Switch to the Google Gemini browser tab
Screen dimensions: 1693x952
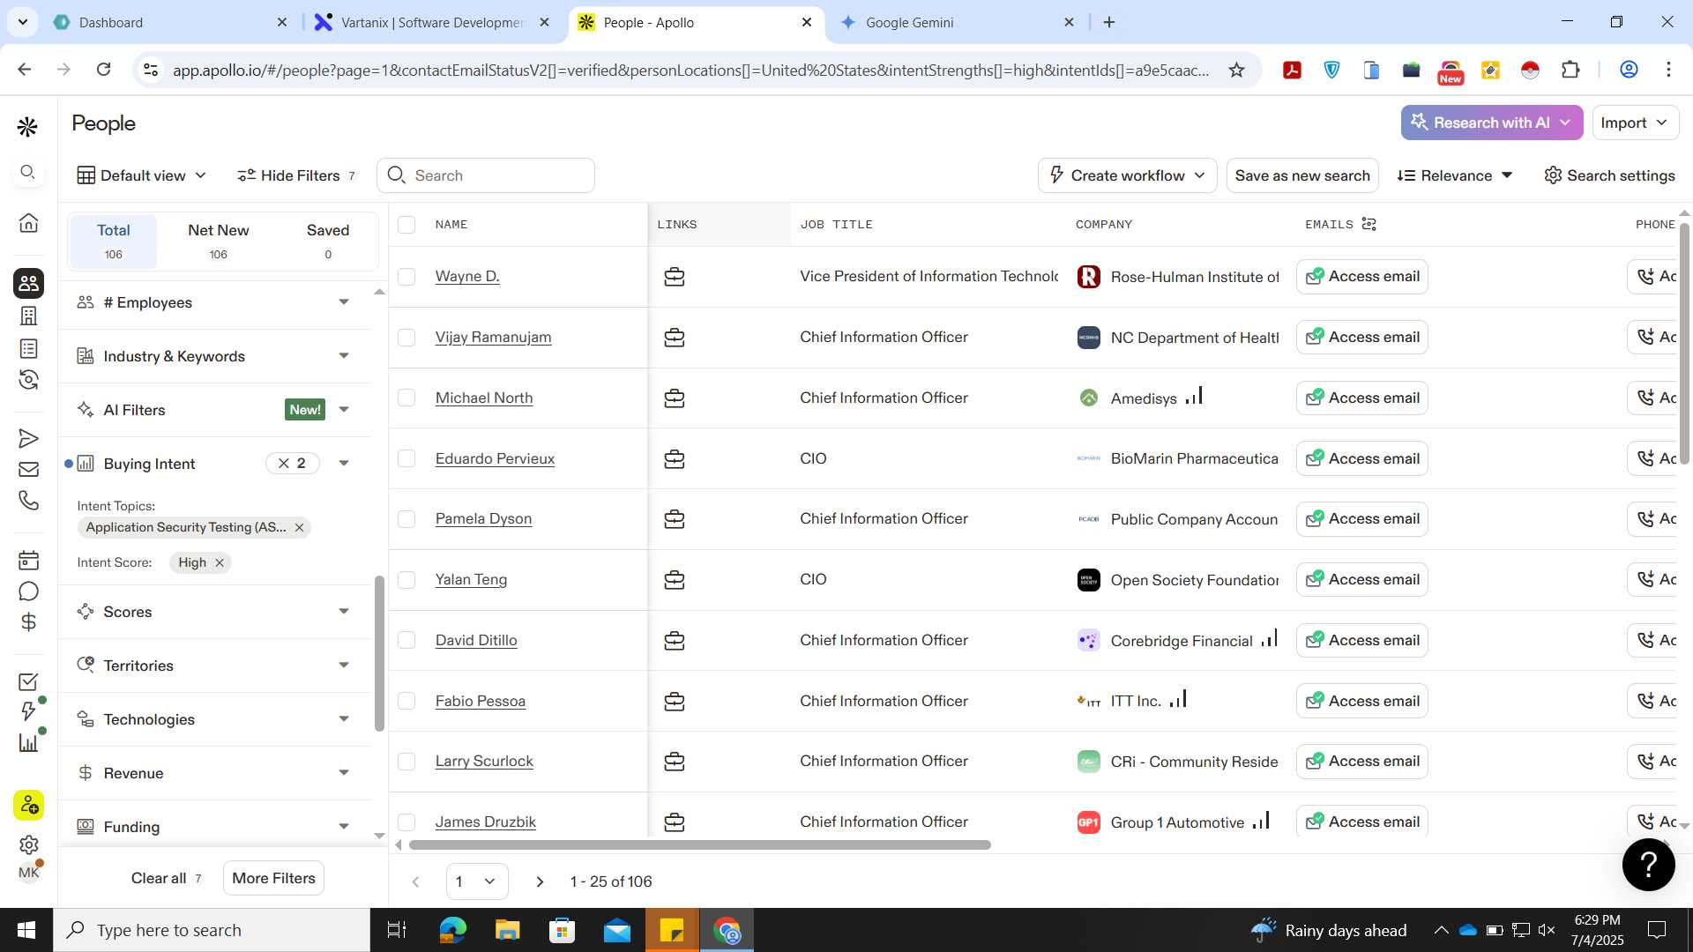click(957, 22)
